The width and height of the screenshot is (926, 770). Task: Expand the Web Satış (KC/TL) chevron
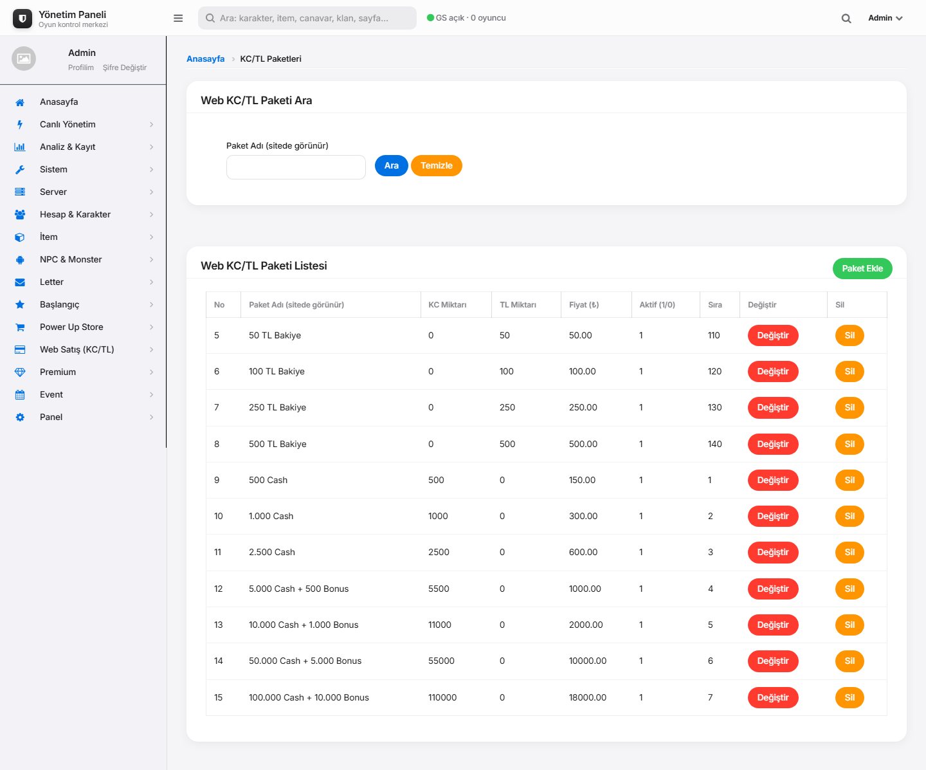pos(152,350)
